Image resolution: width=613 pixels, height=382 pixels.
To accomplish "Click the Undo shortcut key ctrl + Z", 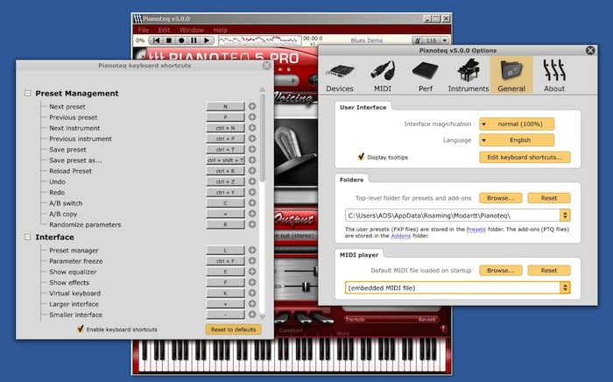I will [225, 181].
